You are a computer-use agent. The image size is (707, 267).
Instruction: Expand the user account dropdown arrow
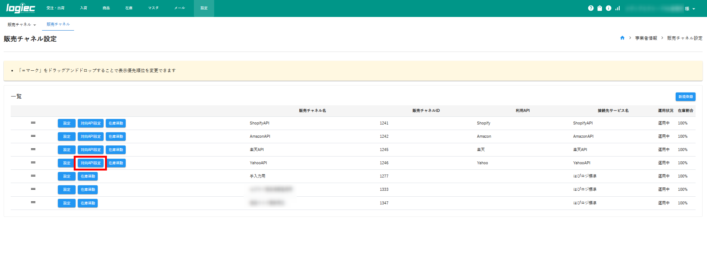click(x=694, y=9)
